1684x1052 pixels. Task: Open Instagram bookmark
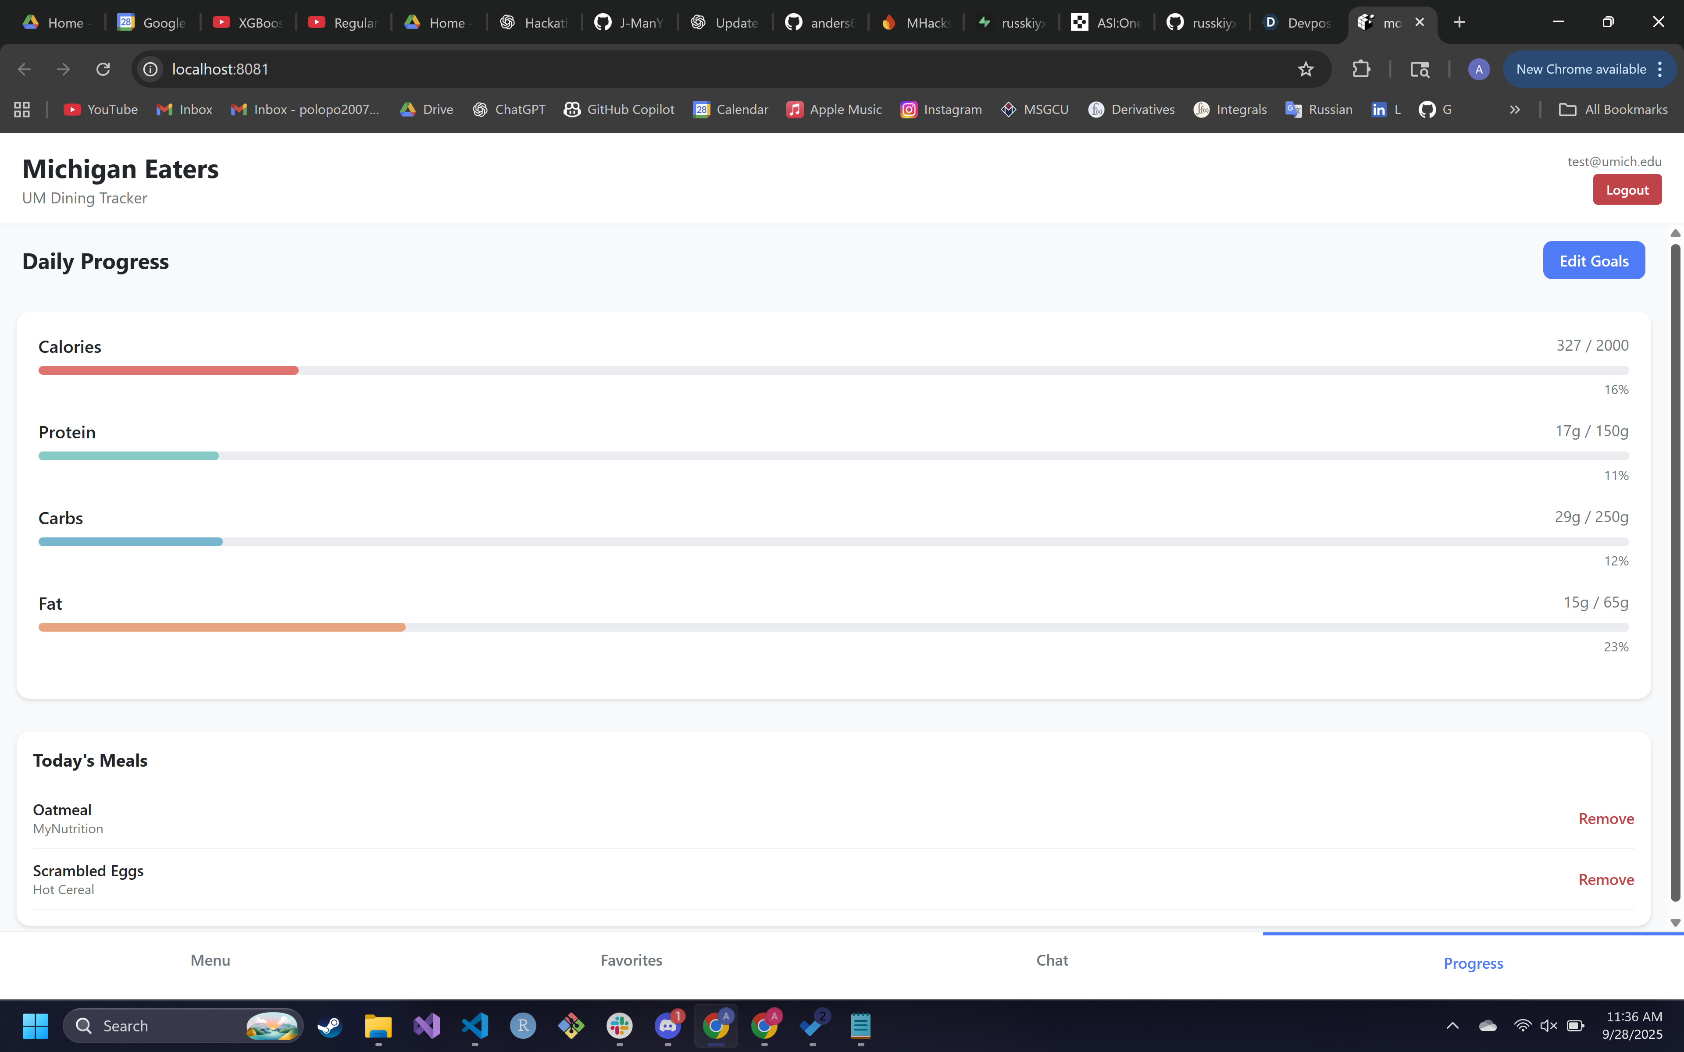point(941,109)
